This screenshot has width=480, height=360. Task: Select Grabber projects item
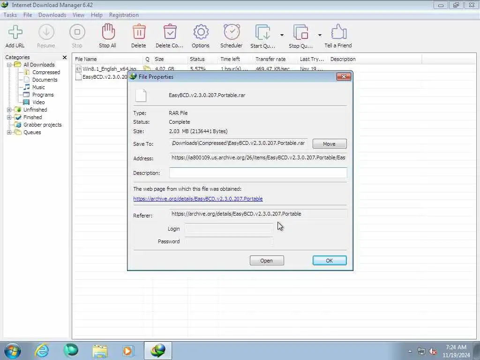(42, 125)
